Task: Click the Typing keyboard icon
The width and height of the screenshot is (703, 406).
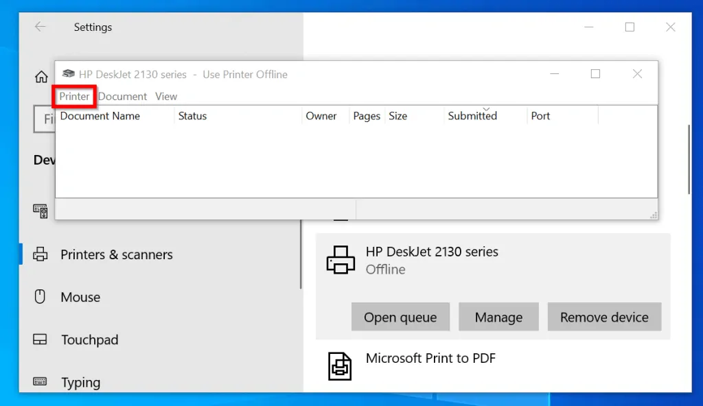Action: (x=40, y=382)
